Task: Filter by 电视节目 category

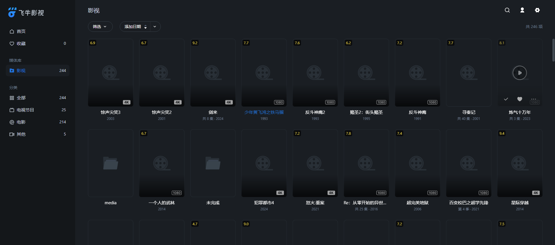Action: pyautogui.click(x=38, y=110)
